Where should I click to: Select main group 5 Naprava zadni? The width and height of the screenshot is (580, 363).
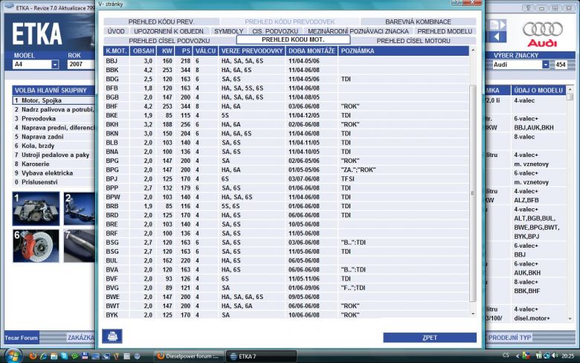pyautogui.click(x=54, y=137)
